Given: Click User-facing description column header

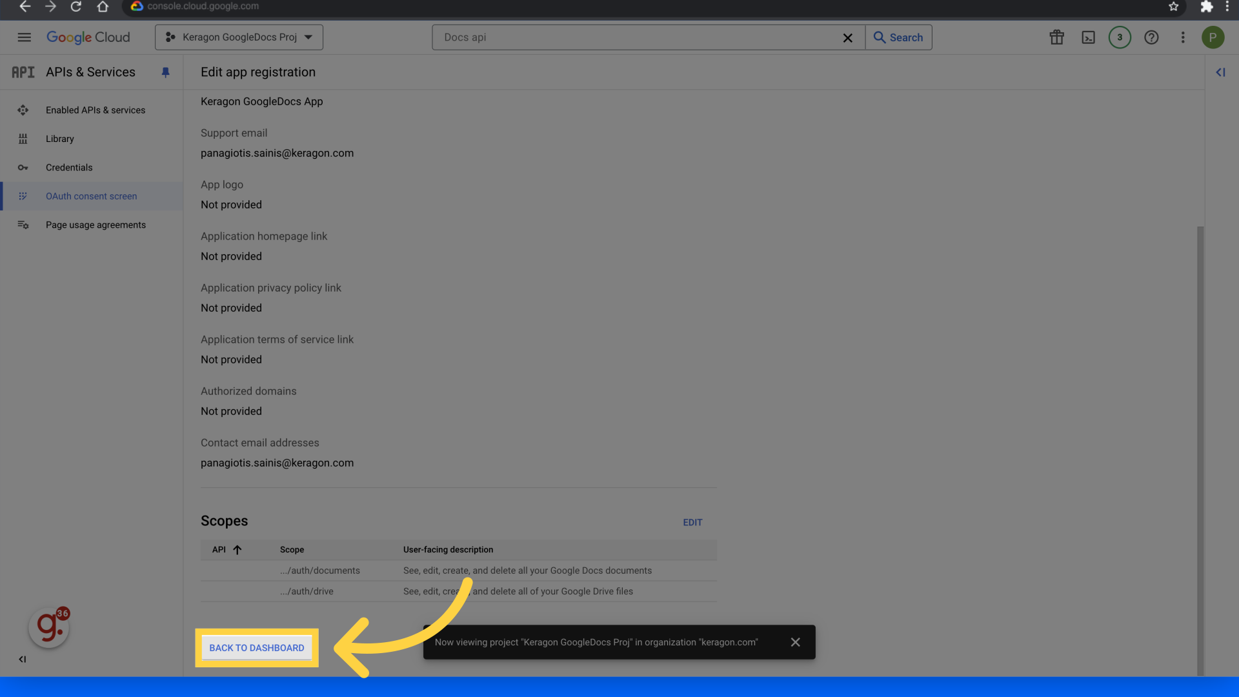Looking at the screenshot, I should tap(448, 550).
